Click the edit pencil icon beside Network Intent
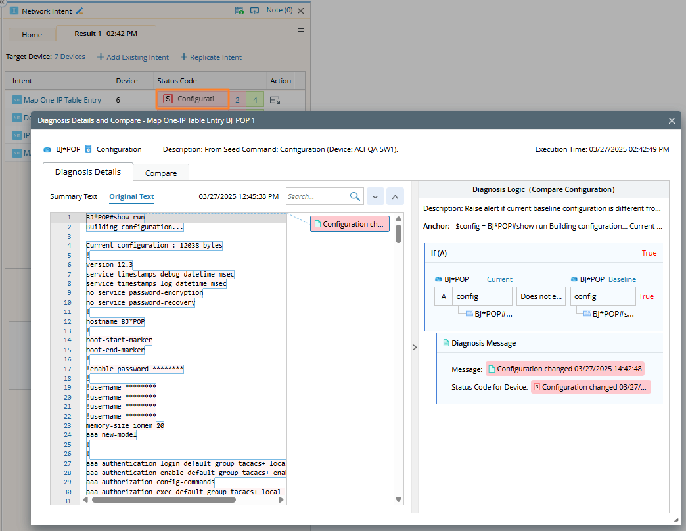 pyautogui.click(x=80, y=11)
